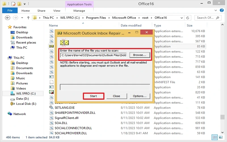
Task: Open the Options... dialog
Action: 140,96
